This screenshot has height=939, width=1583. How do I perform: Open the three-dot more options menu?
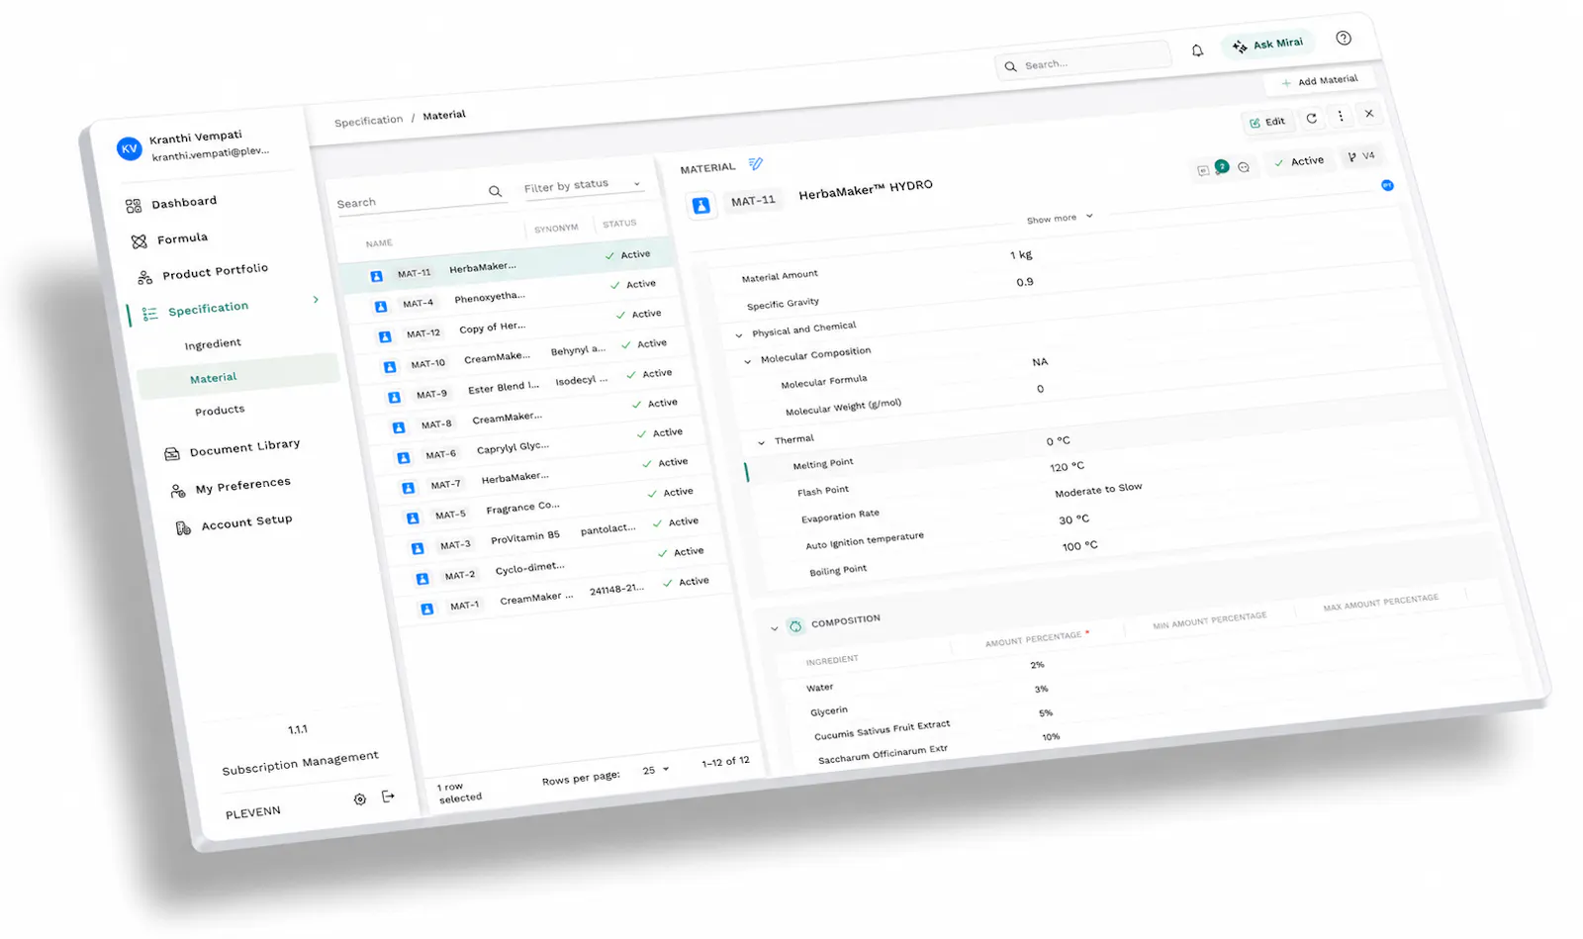(1341, 116)
